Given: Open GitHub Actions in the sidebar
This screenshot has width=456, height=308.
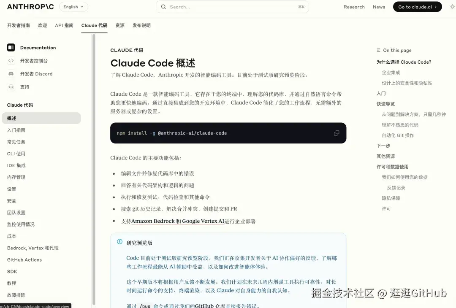Looking at the screenshot, I should tap(24, 260).
